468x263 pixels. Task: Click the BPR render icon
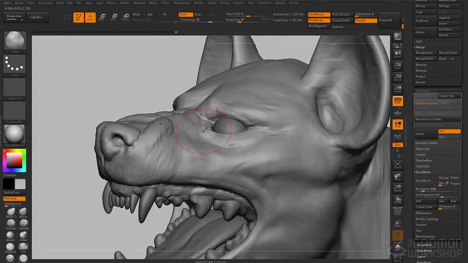(x=397, y=37)
